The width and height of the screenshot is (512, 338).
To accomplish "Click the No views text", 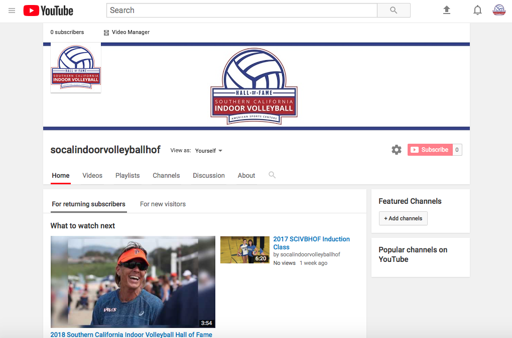I will click(285, 263).
